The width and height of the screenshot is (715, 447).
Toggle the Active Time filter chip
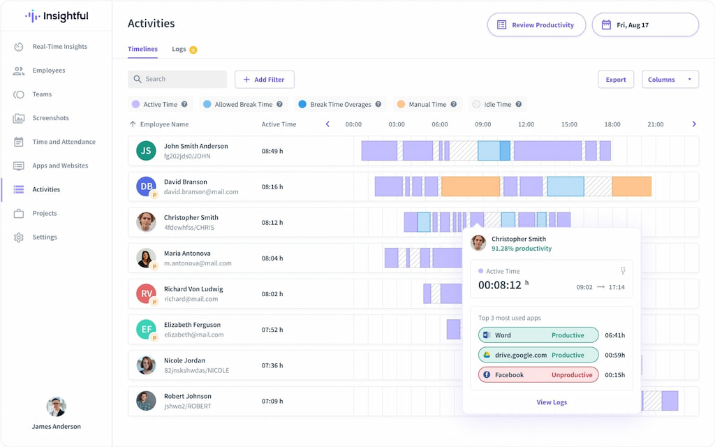pyautogui.click(x=160, y=104)
